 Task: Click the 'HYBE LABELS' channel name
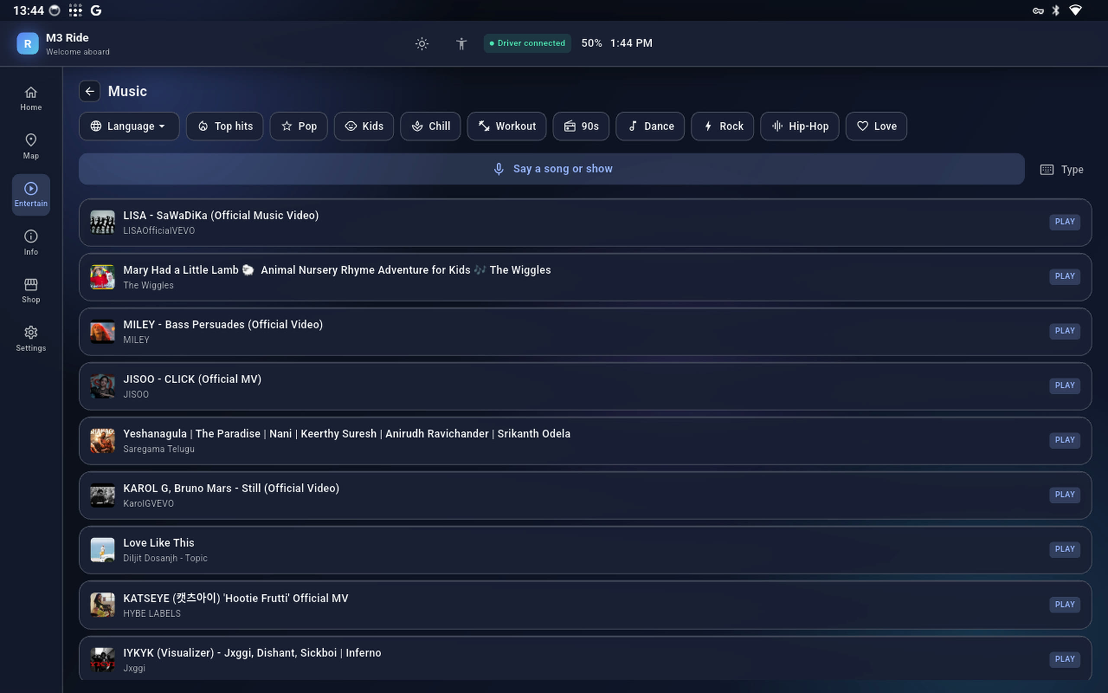coord(152,613)
